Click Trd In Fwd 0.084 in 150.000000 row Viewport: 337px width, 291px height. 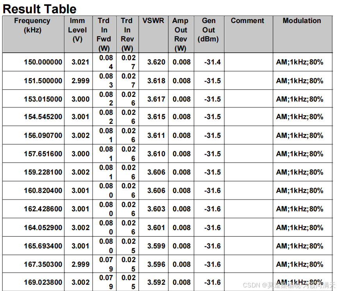tap(106, 62)
